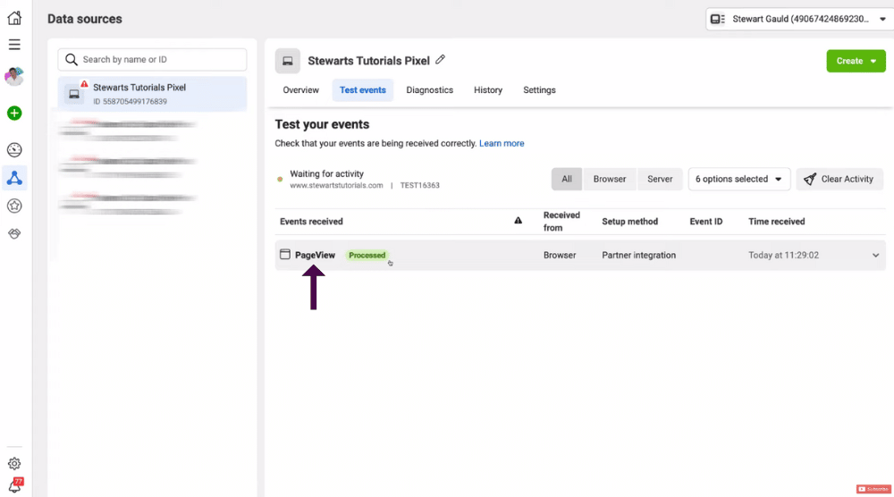Open the Create button dropdown
Screen dimensions: 894x497
pos(856,61)
